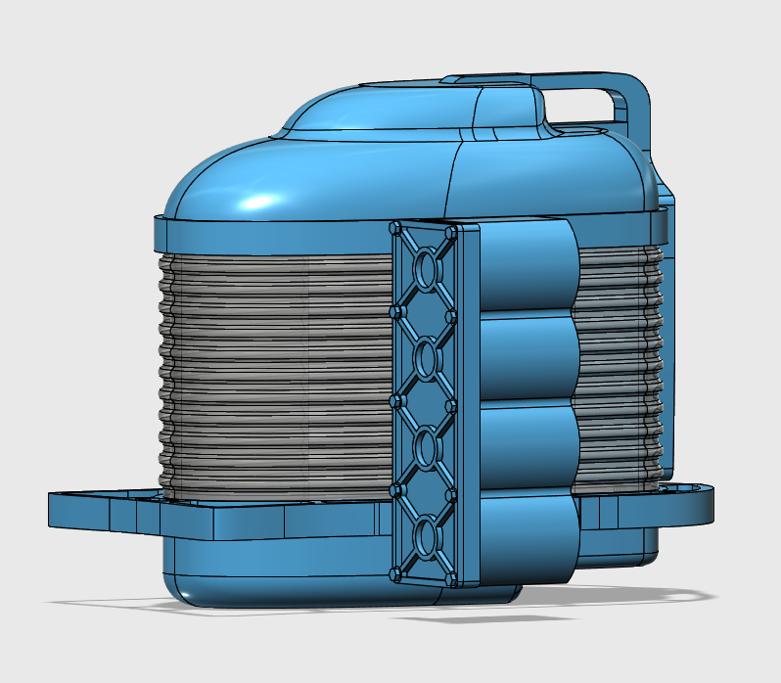
Task: Select the lowest cylindrical lobe of connector block
Action: (528, 536)
